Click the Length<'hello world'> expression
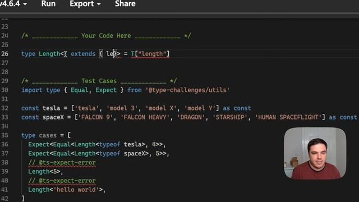The image size is (359, 202). point(66,190)
